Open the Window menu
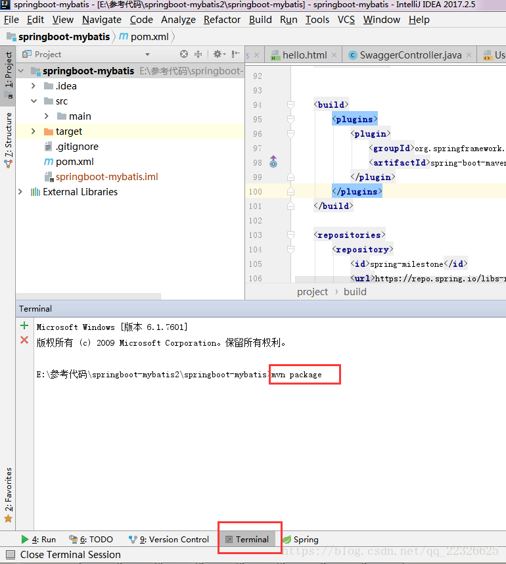 click(x=382, y=20)
